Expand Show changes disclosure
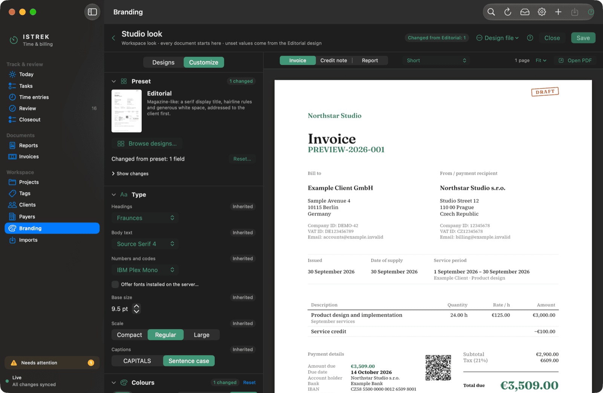The height and width of the screenshot is (393, 603). (130, 173)
